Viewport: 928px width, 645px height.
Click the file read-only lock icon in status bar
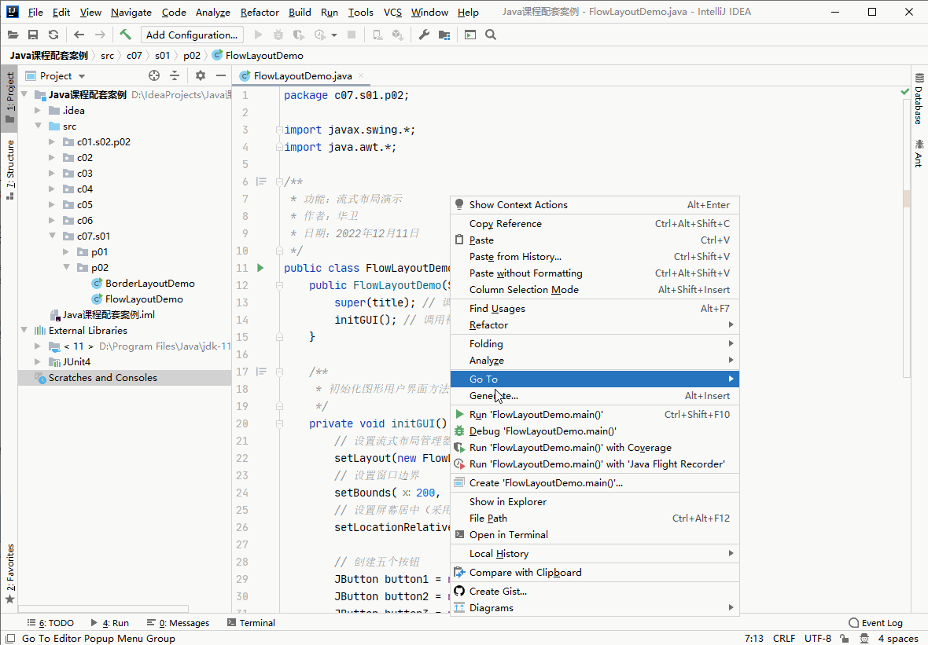(x=845, y=639)
